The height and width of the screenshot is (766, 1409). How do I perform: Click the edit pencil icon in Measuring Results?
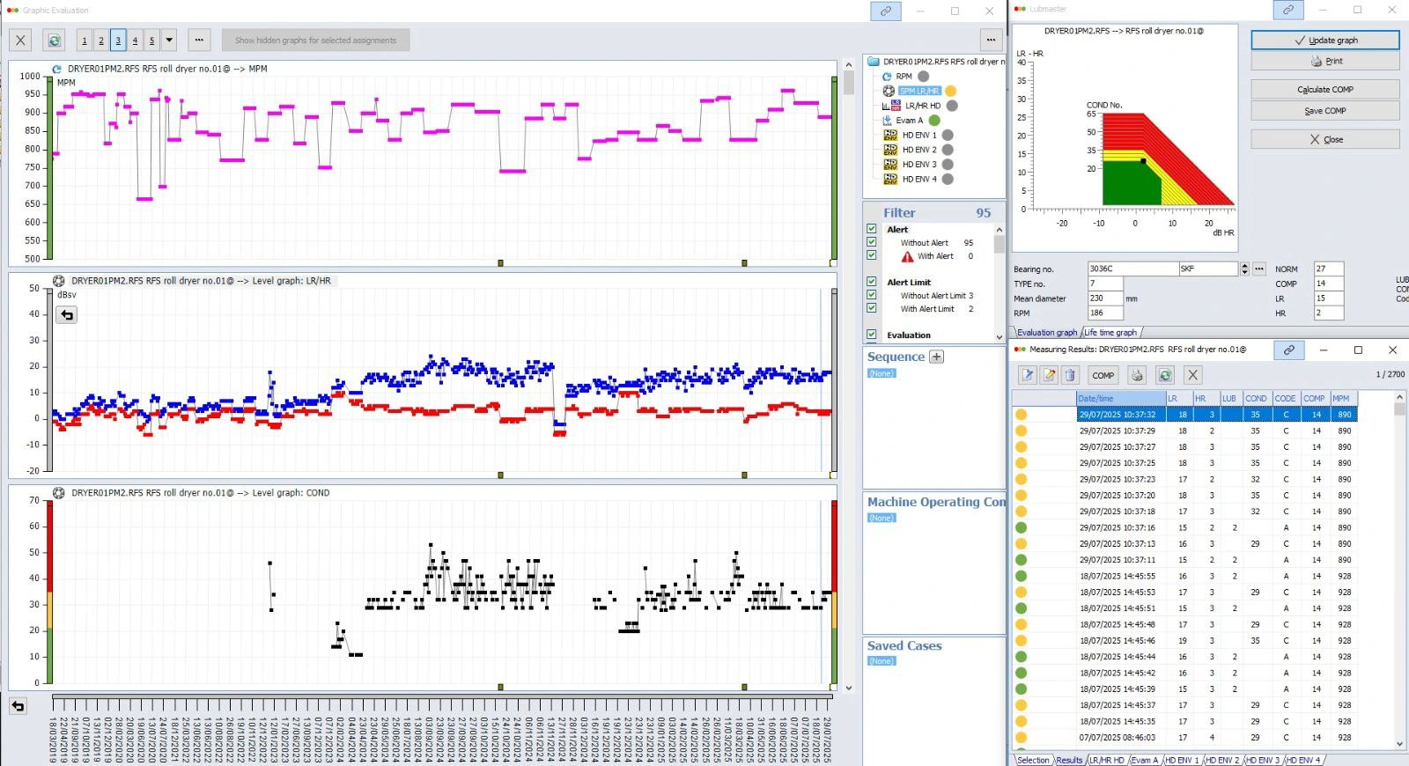[1049, 375]
